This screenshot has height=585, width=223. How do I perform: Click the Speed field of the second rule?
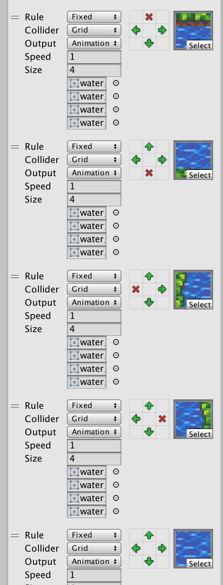tap(94, 186)
